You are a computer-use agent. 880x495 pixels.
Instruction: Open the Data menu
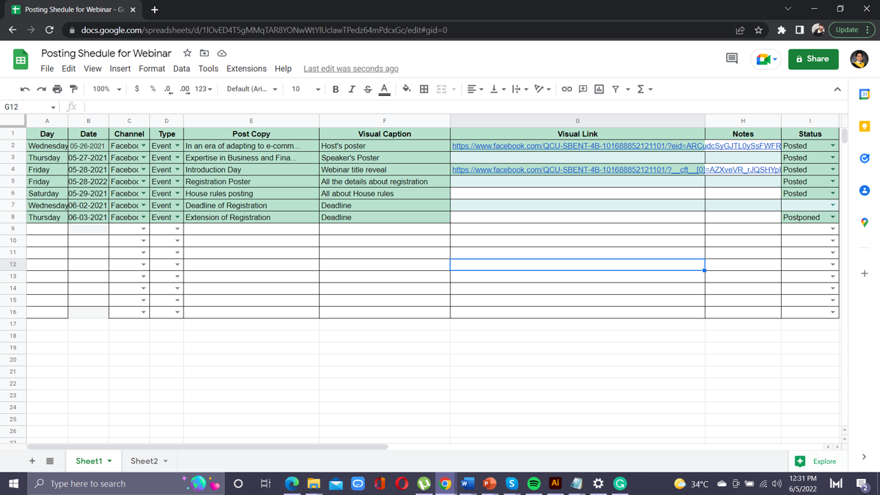coord(181,69)
